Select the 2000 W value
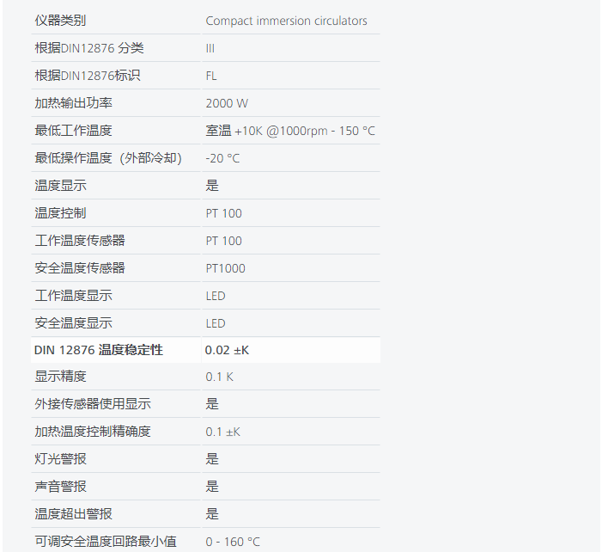This screenshot has height=552, width=602. tap(227, 103)
